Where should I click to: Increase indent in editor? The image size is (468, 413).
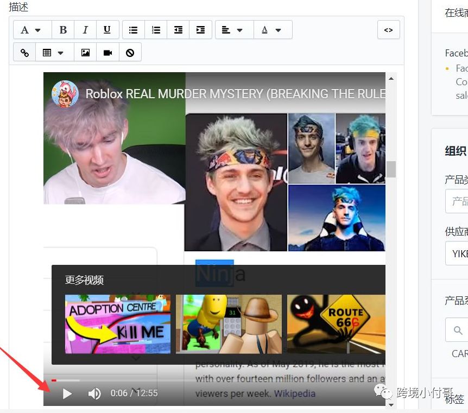coord(200,30)
